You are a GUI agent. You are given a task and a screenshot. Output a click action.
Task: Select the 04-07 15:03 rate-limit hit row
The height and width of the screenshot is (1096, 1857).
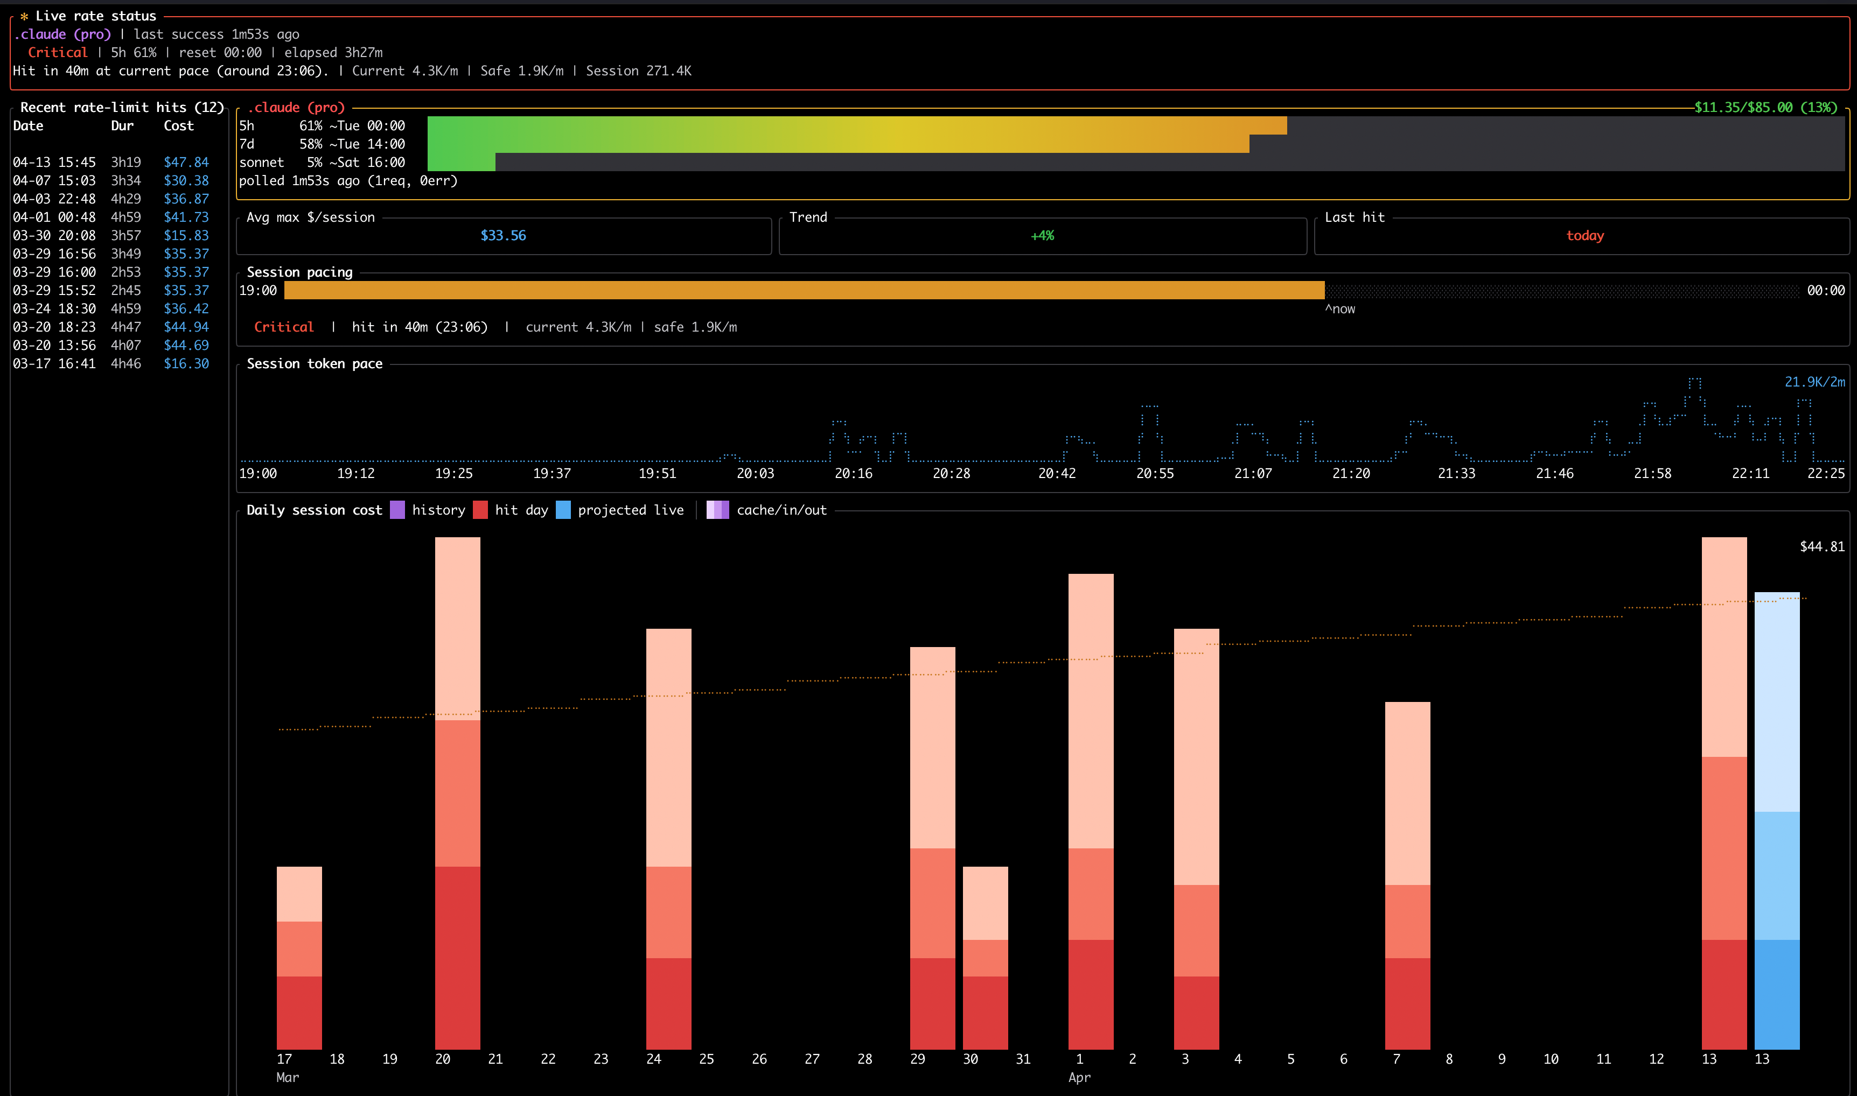tap(111, 181)
